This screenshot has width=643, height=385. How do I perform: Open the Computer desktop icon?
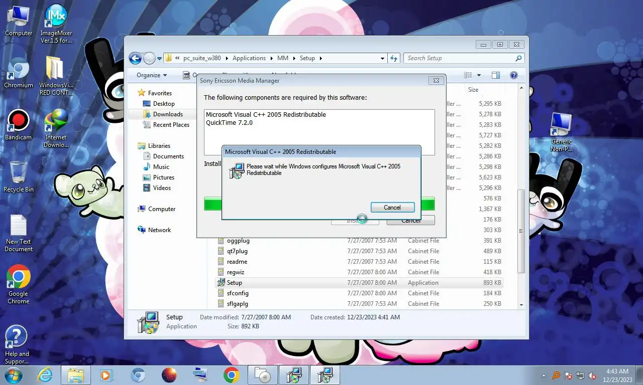pos(19,22)
